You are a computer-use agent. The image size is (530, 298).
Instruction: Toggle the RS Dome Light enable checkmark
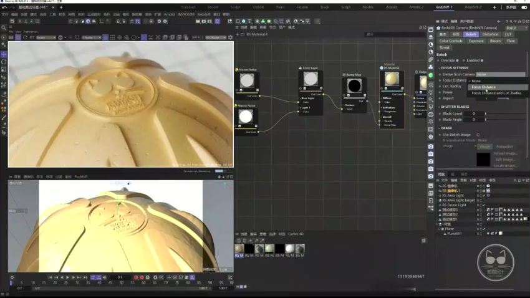tap(484, 205)
